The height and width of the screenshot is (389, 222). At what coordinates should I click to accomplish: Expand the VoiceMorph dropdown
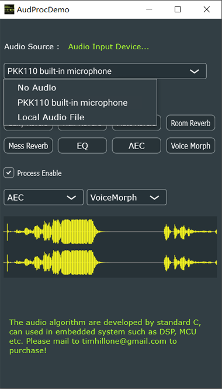click(127, 198)
